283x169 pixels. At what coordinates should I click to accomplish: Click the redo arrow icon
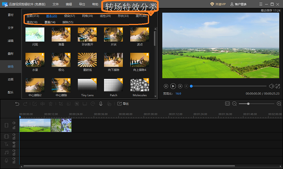[25, 104]
